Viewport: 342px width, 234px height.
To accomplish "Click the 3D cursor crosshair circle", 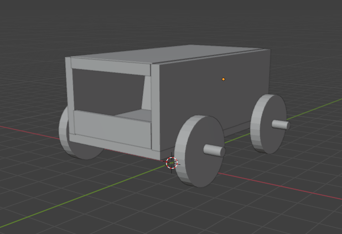I will [x=172, y=163].
